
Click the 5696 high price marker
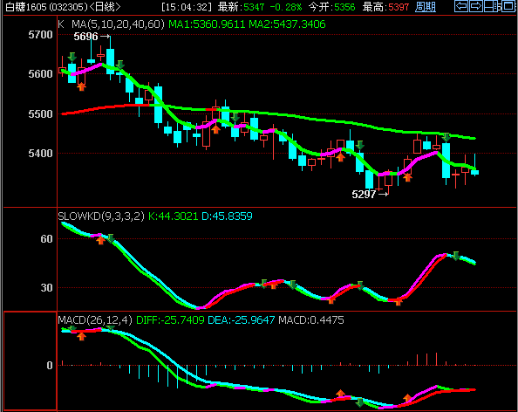[85, 37]
